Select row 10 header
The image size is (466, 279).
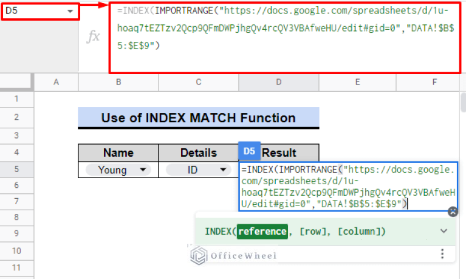pos(16,251)
